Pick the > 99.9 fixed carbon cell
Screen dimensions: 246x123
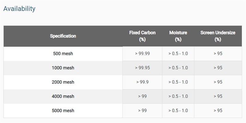142,82
